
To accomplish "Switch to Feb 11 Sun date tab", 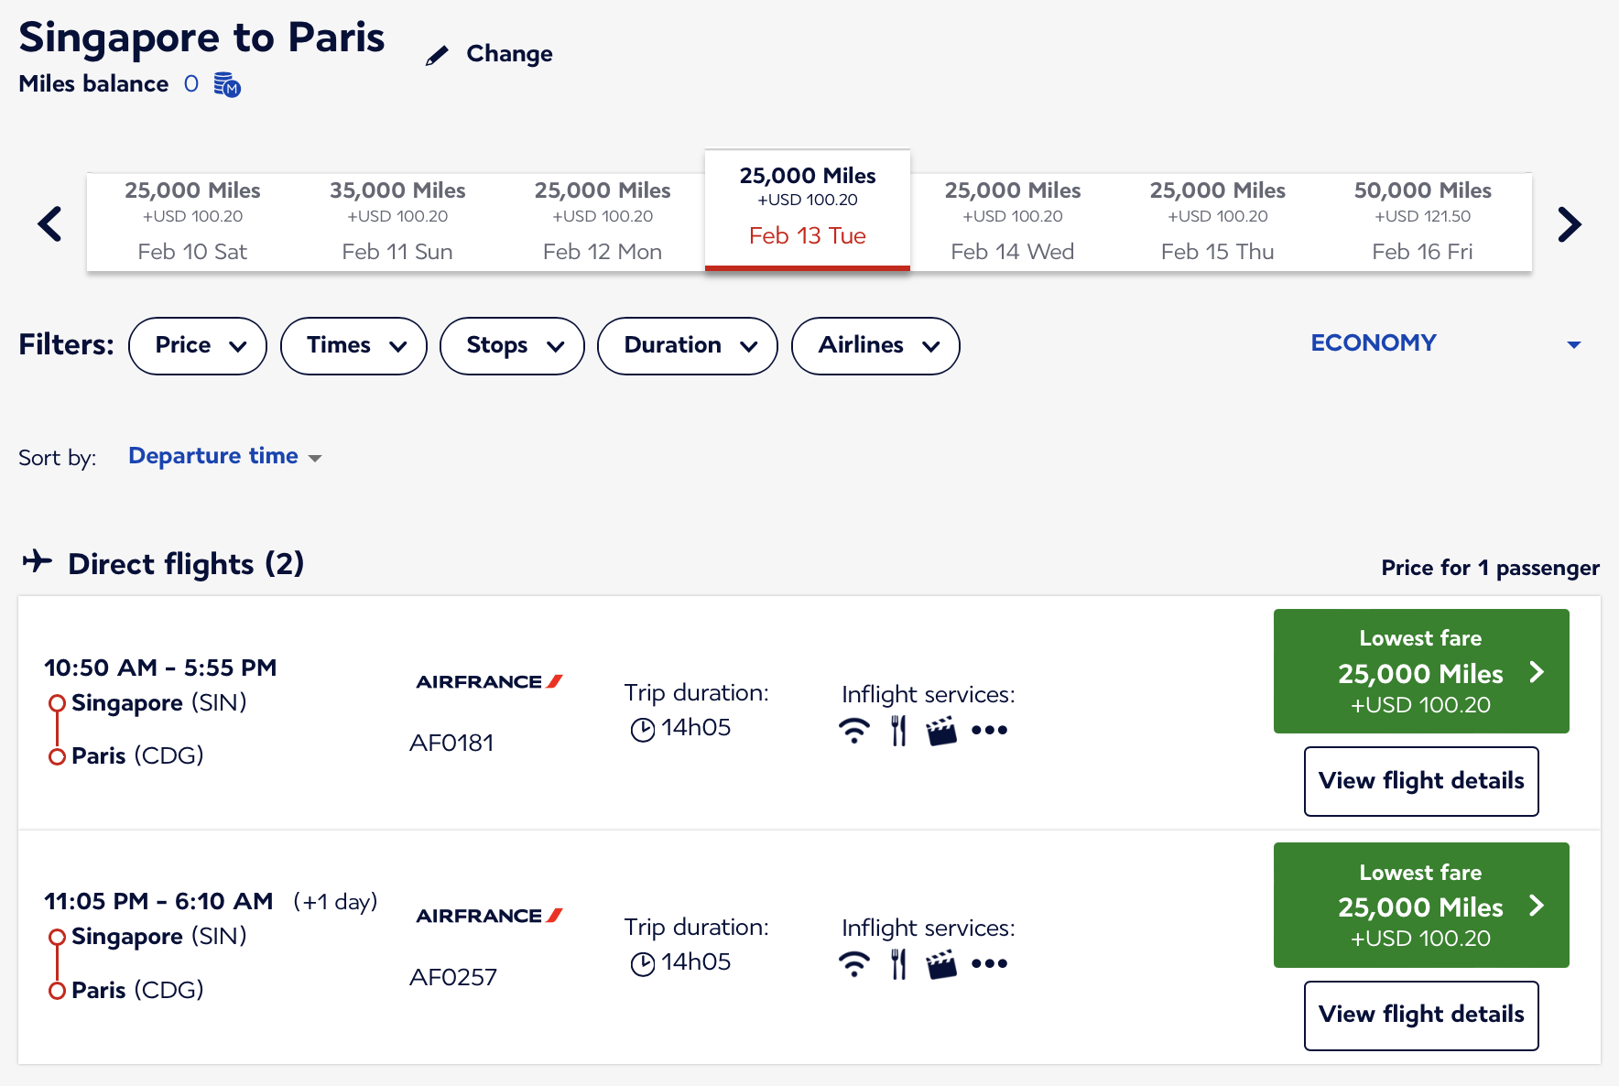I will (397, 223).
